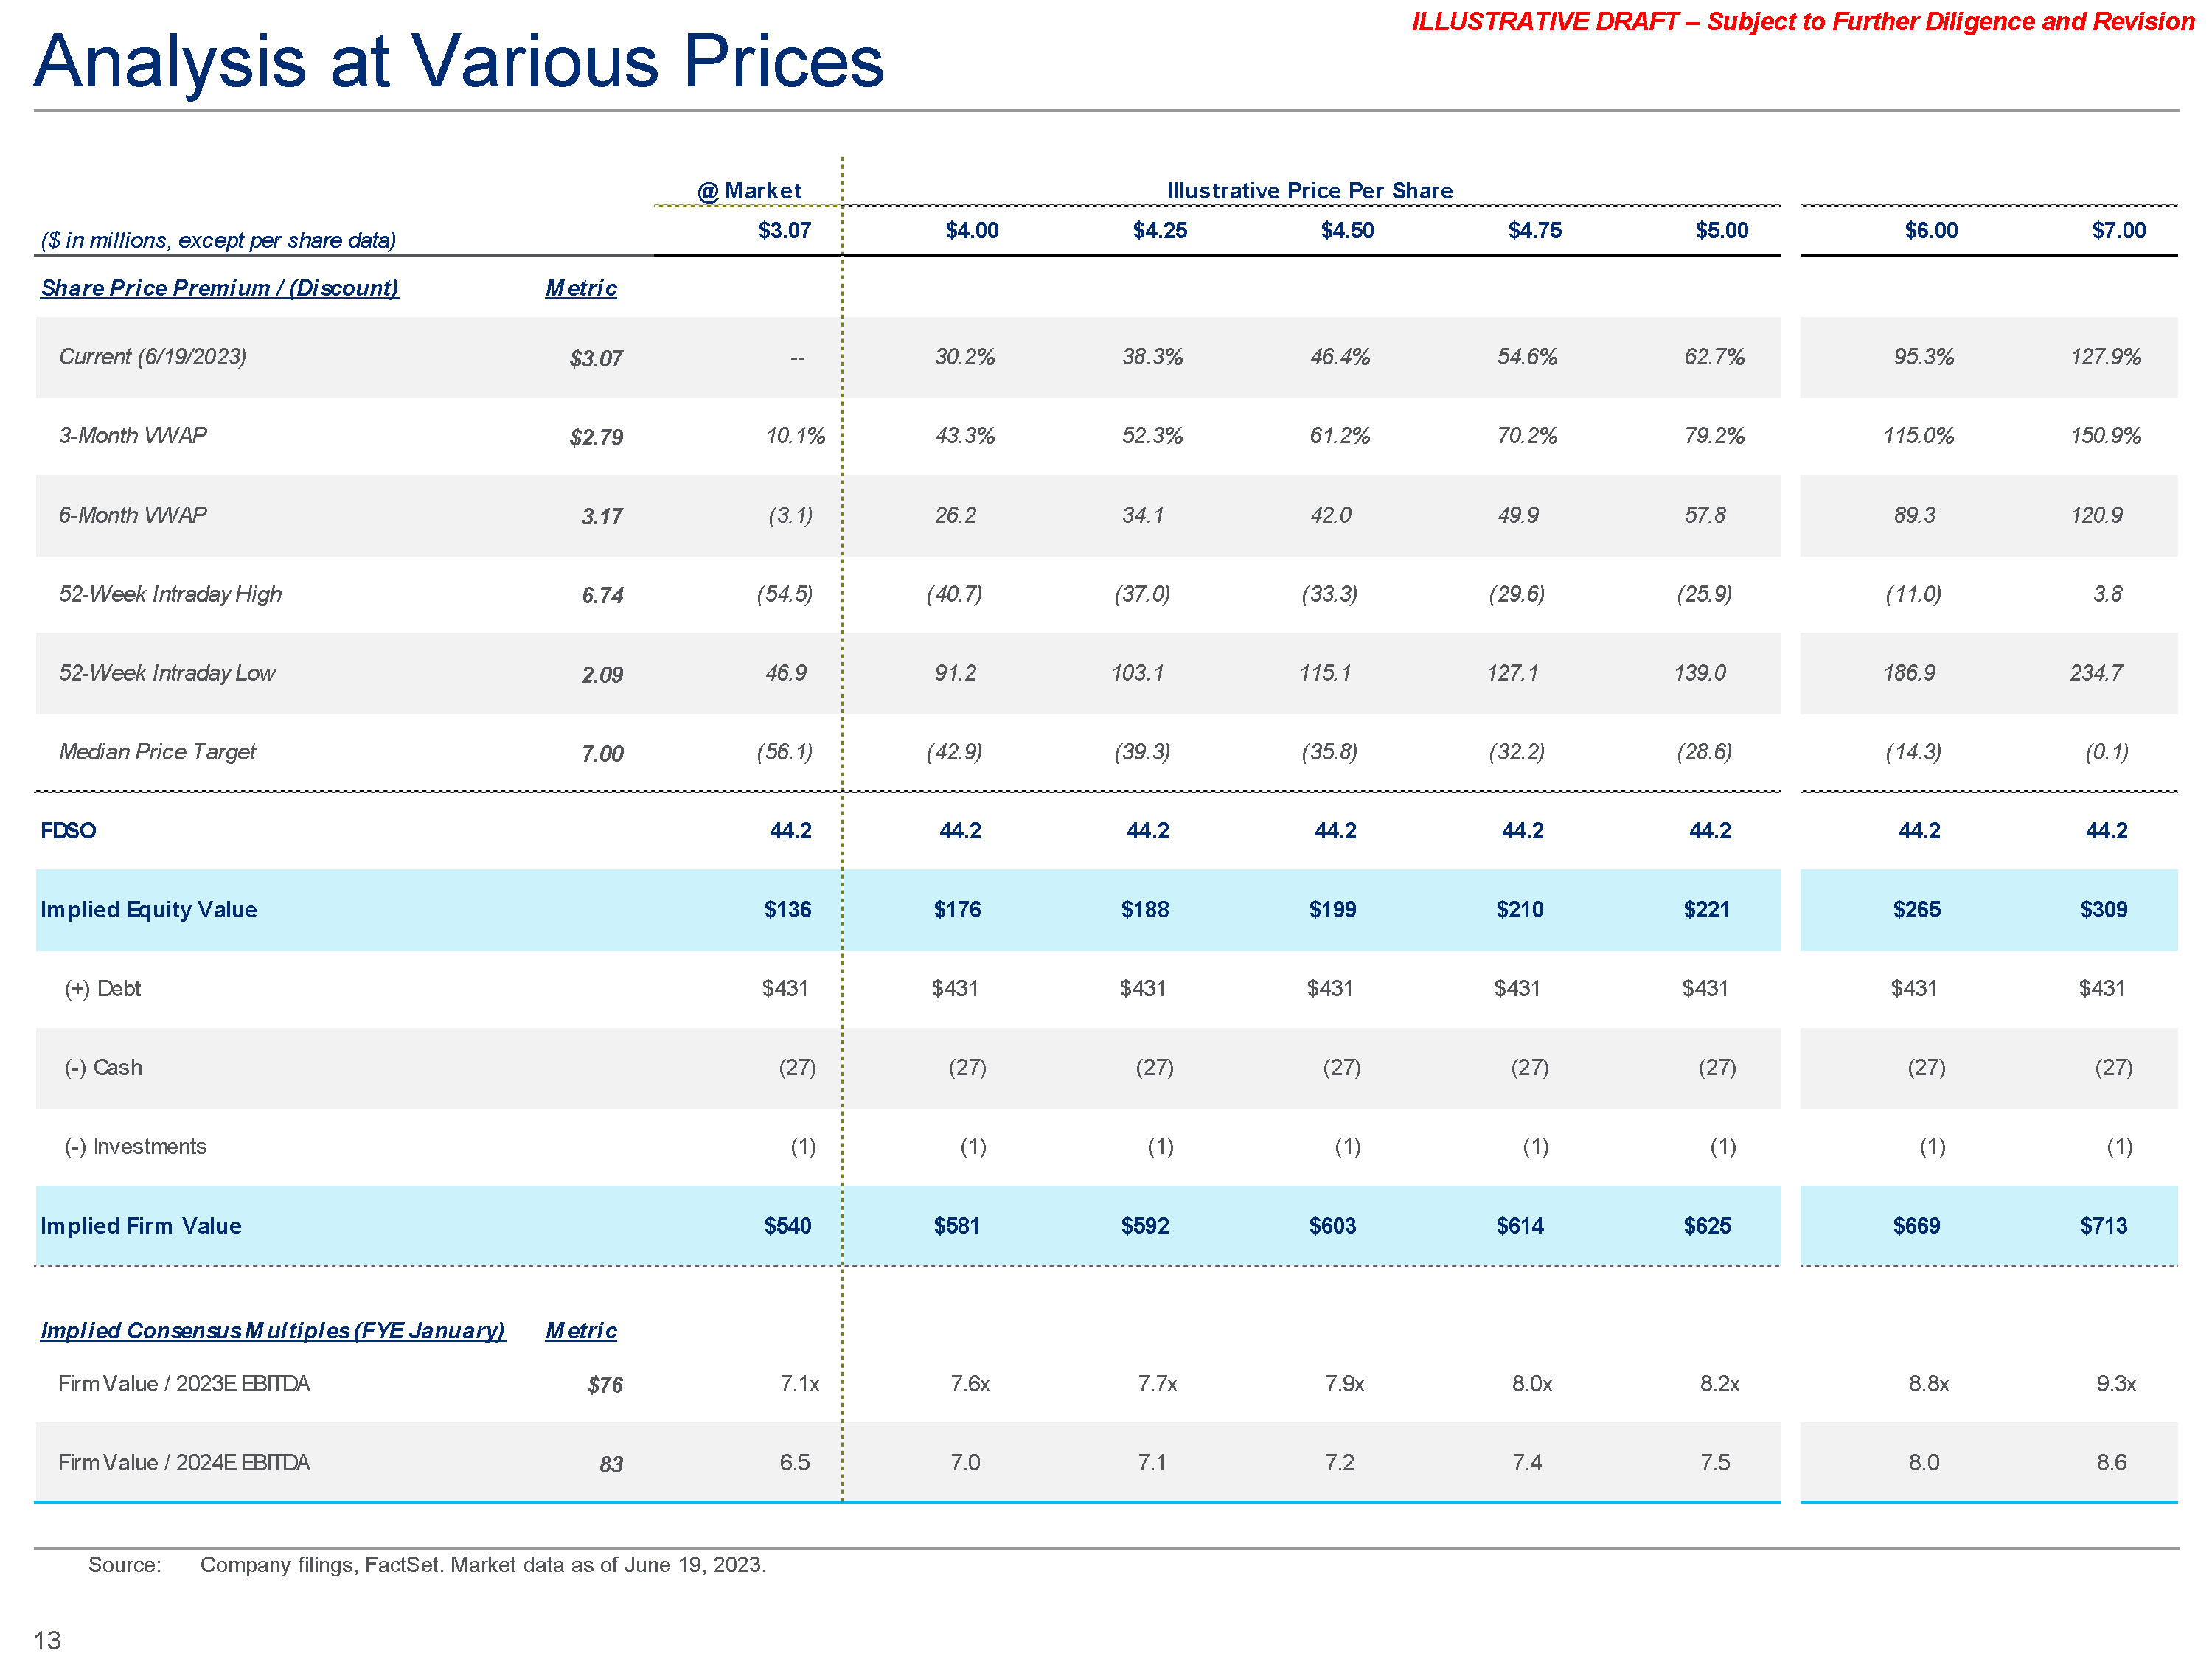This screenshot has height=1659, width=2212.
Task: Select the Metric header under consensus multiples
Action: click(x=580, y=1330)
